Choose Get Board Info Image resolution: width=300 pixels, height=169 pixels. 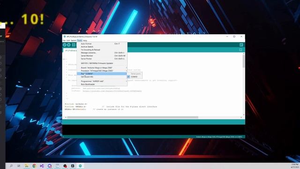click(102, 77)
